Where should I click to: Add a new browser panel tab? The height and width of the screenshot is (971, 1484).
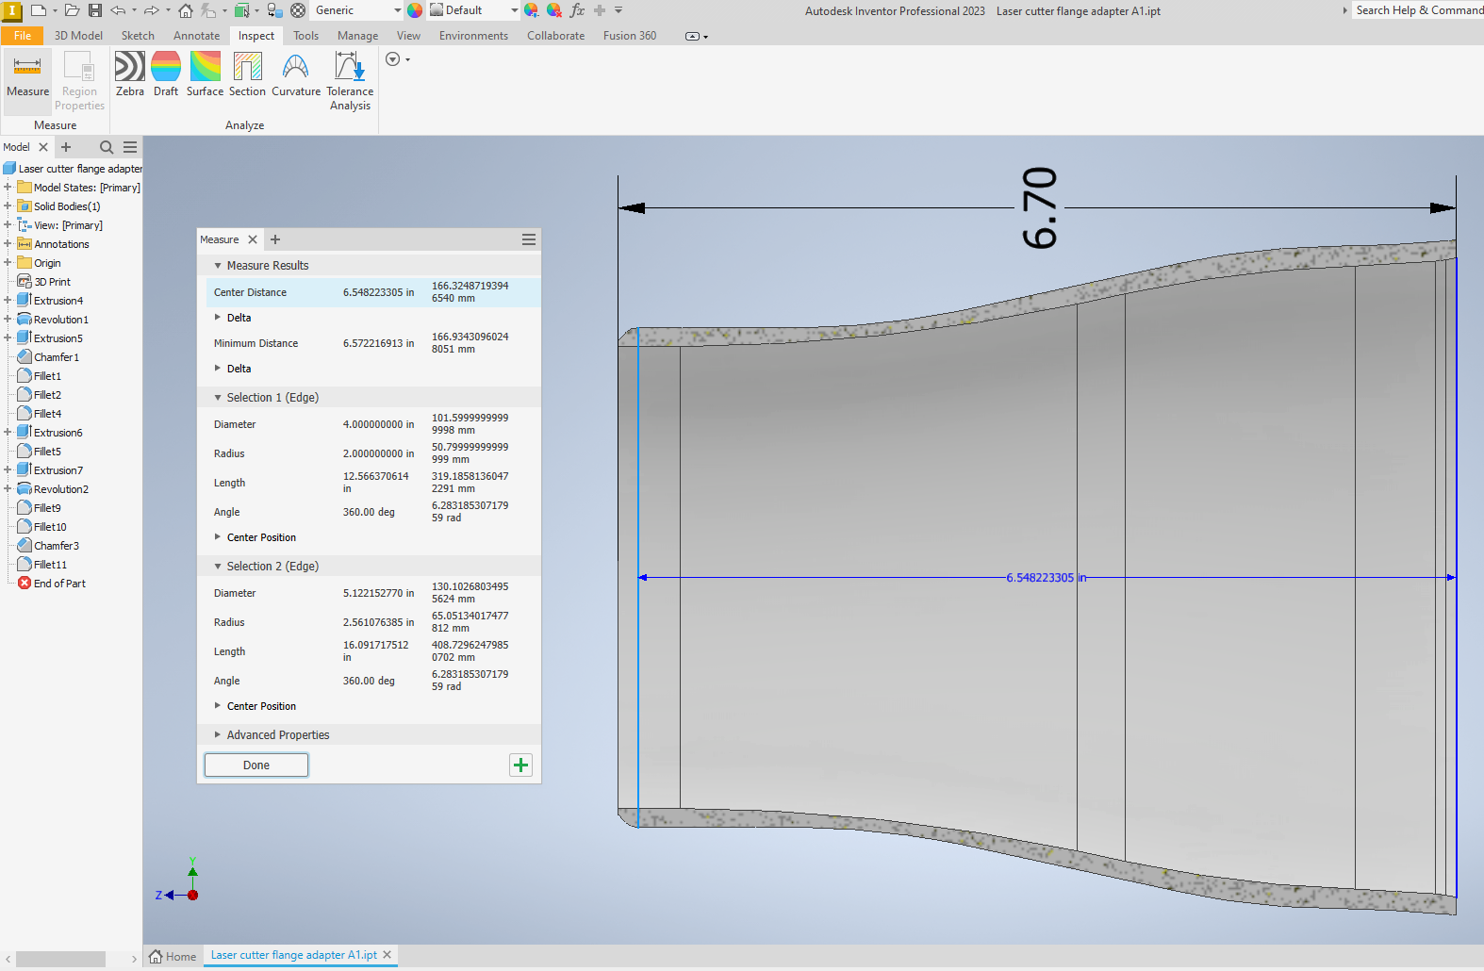pyautogui.click(x=66, y=147)
